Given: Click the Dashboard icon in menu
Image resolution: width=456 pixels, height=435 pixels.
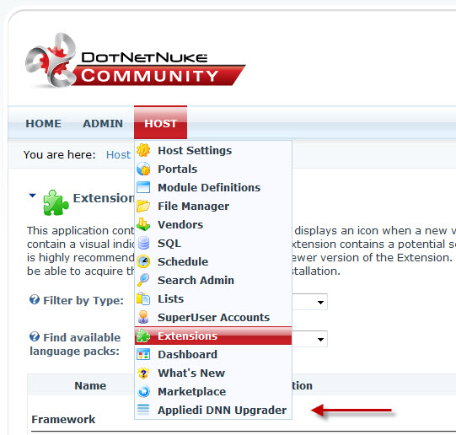Looking at the screenshot, I should [x=143, y=354].
